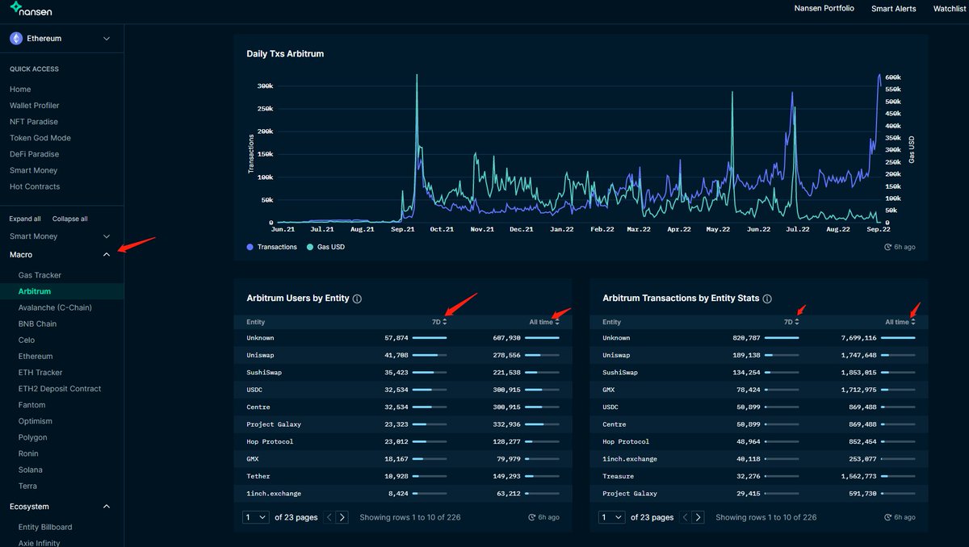Open the Users table page selector
Screen dimensions: 969x547
pos(256,517)
